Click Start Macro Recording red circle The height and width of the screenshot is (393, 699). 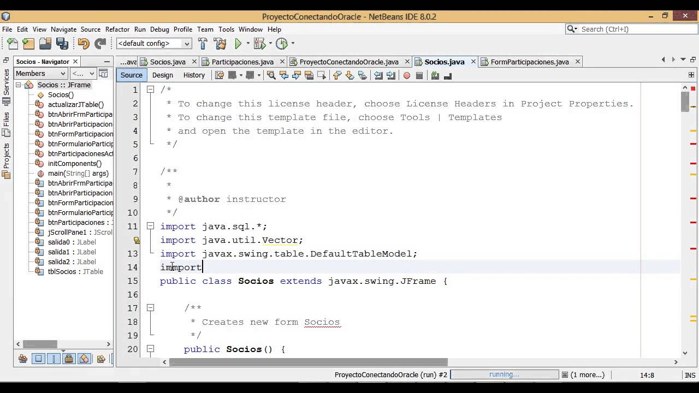click(x=407, y=75)
